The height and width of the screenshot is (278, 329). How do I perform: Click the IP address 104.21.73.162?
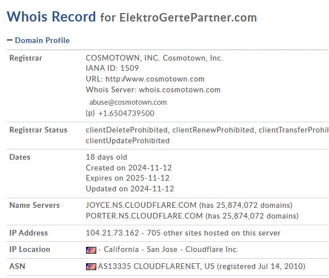[x=112, y=233]
